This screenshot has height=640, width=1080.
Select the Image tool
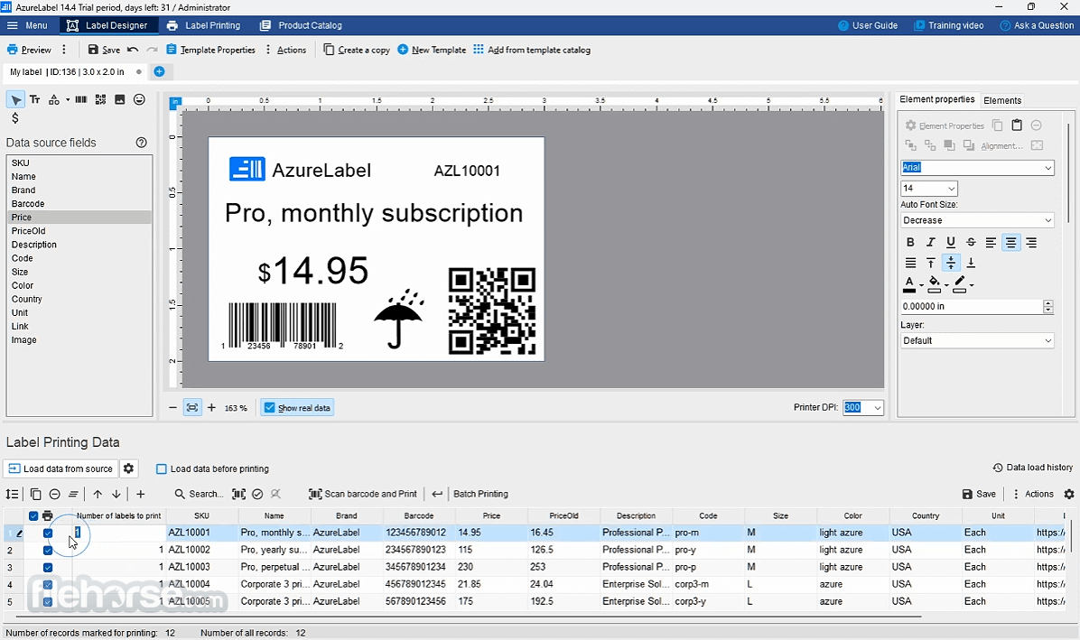(x=120, y=100)
